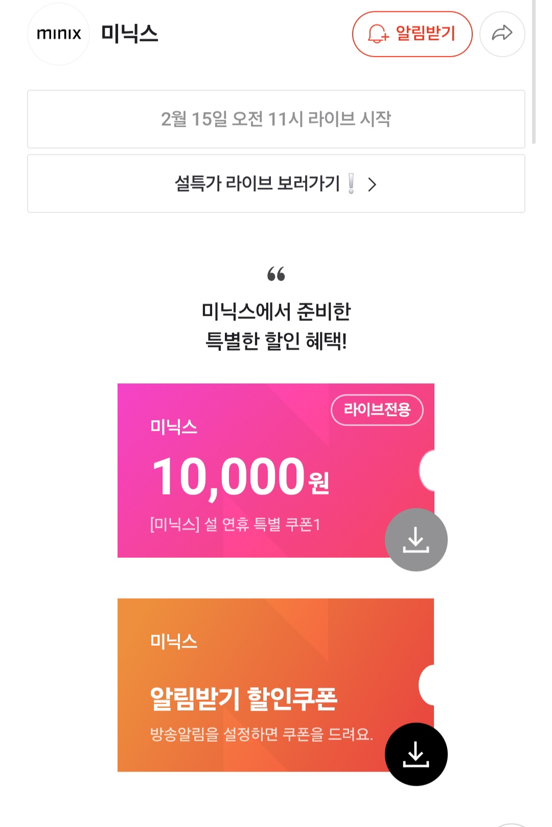Tap the pink 10,000원 coupon card
This screenshot has height=827, width=552.
(276, 470)
